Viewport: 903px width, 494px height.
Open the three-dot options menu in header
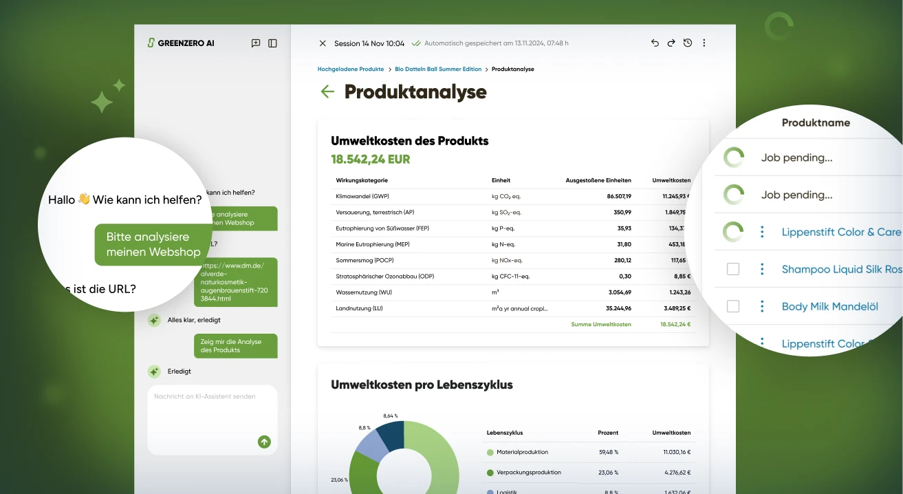[704, 43]
